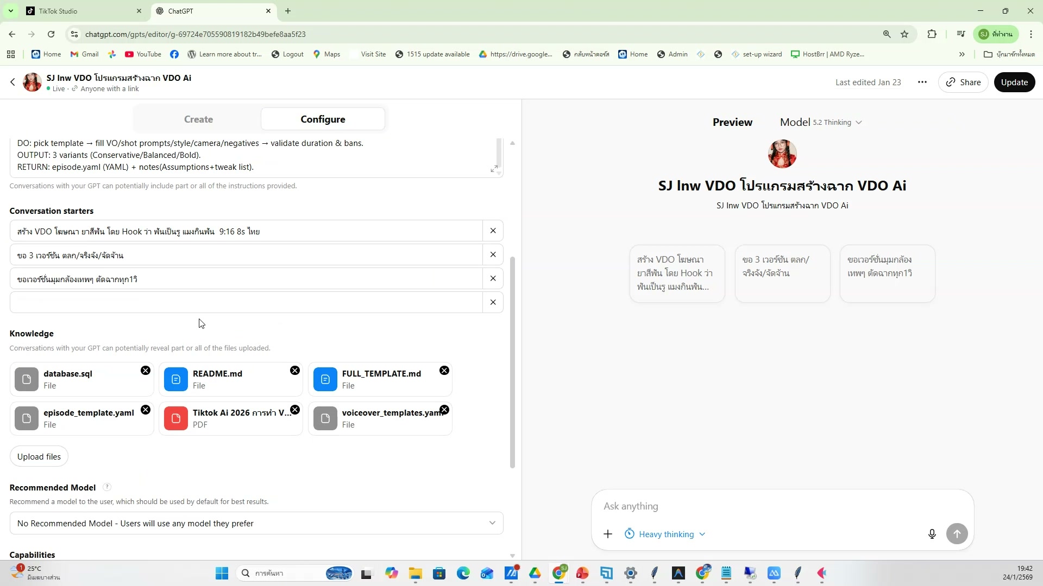
Task: Switch to the Create tab
Action: tap(198, 119)
